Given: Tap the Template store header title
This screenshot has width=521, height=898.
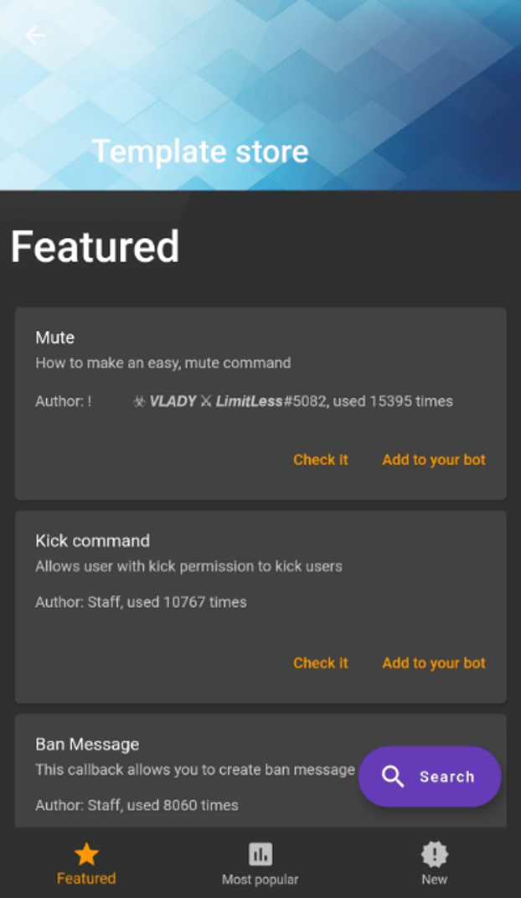Looking at the screenshot, I should pyautogui.click(x=200, y=152).
